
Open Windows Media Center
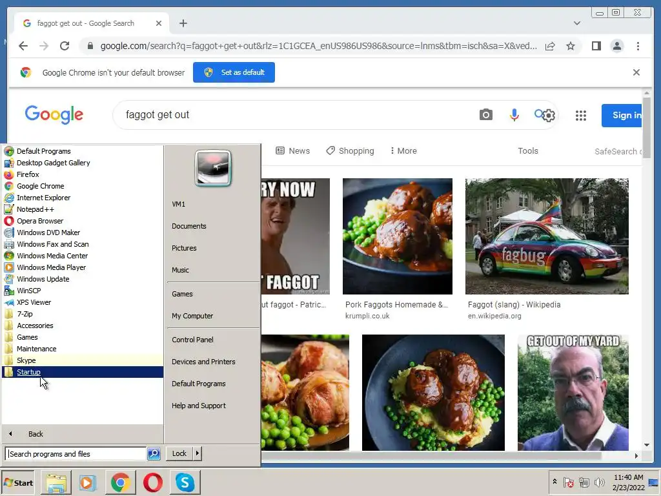click(83, 256)
